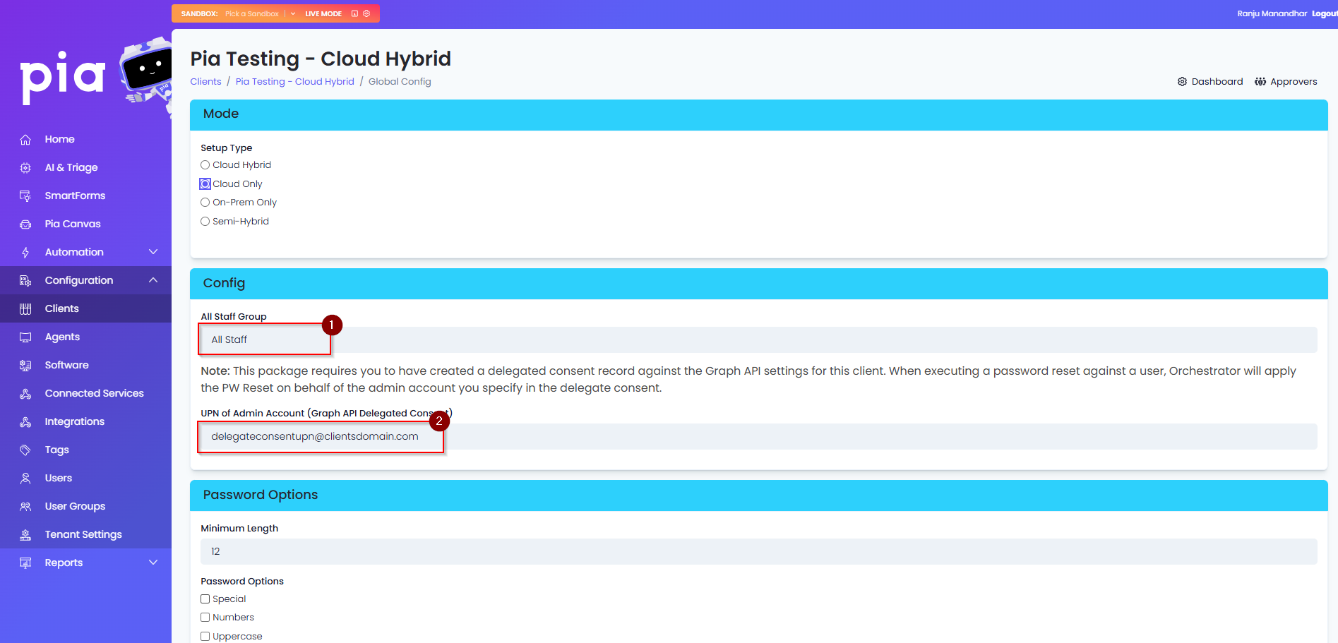
Task: Click the Automation lightning icon
Action: click(x=25, y=253)
